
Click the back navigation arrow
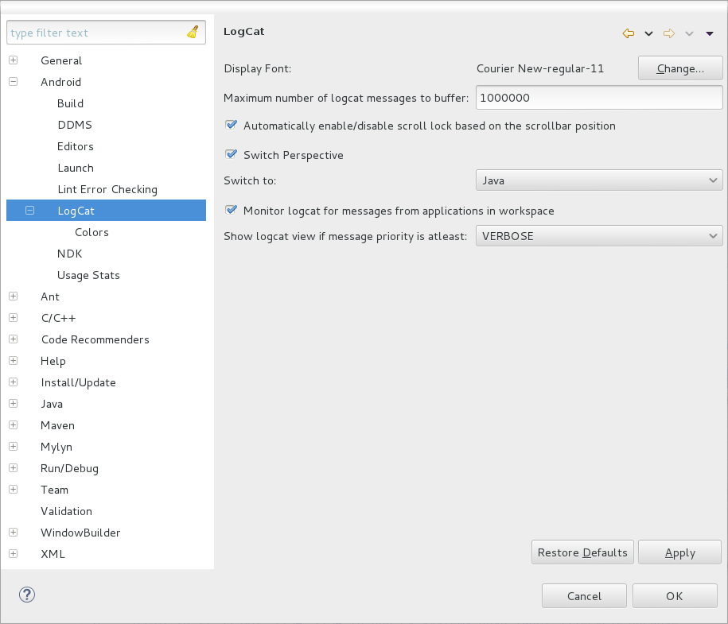click(629, 33)
